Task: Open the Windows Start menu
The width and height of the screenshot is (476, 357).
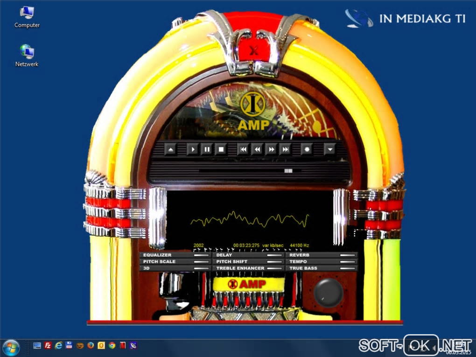Action: click(x=11, y=348)
